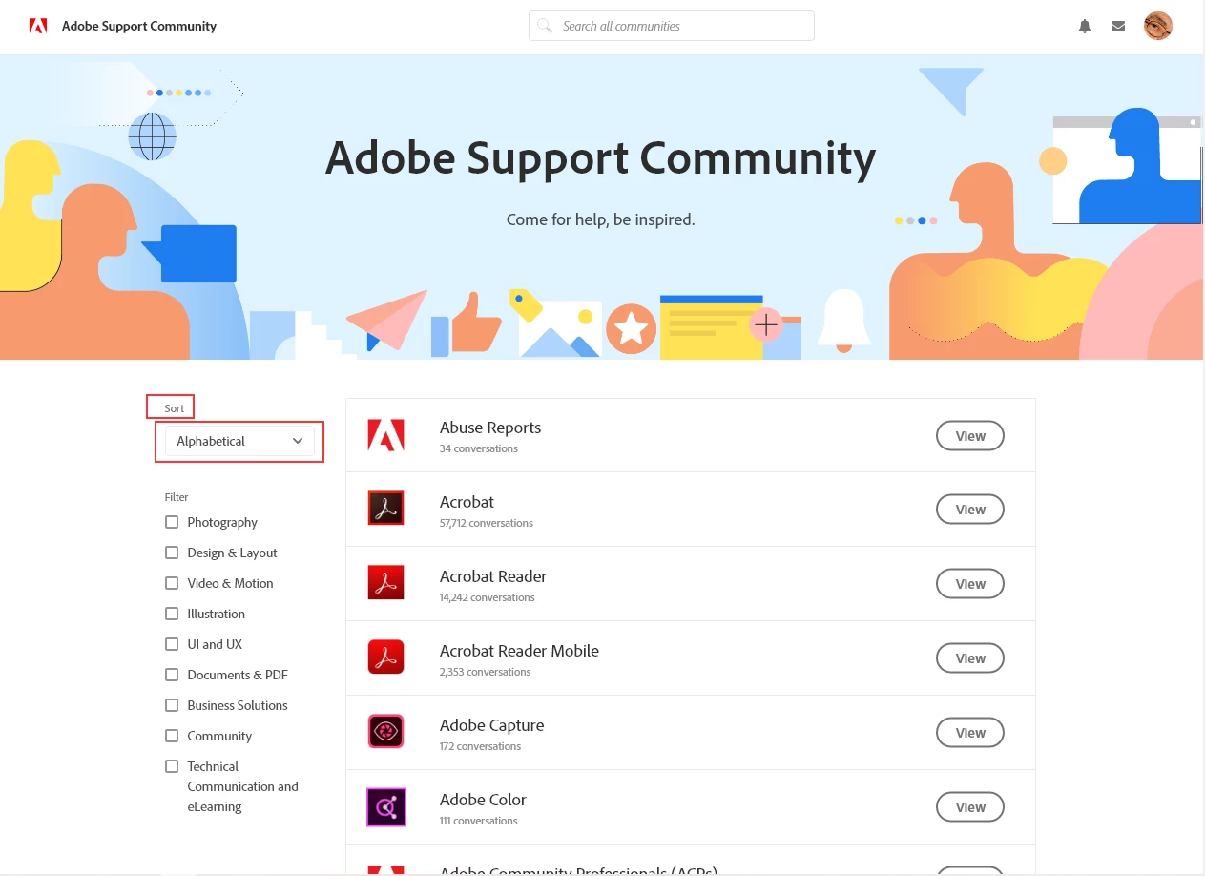Click the Acrobat community icon
The image size is (1205, 876).
pyautogui.click(x=385, y=509)
